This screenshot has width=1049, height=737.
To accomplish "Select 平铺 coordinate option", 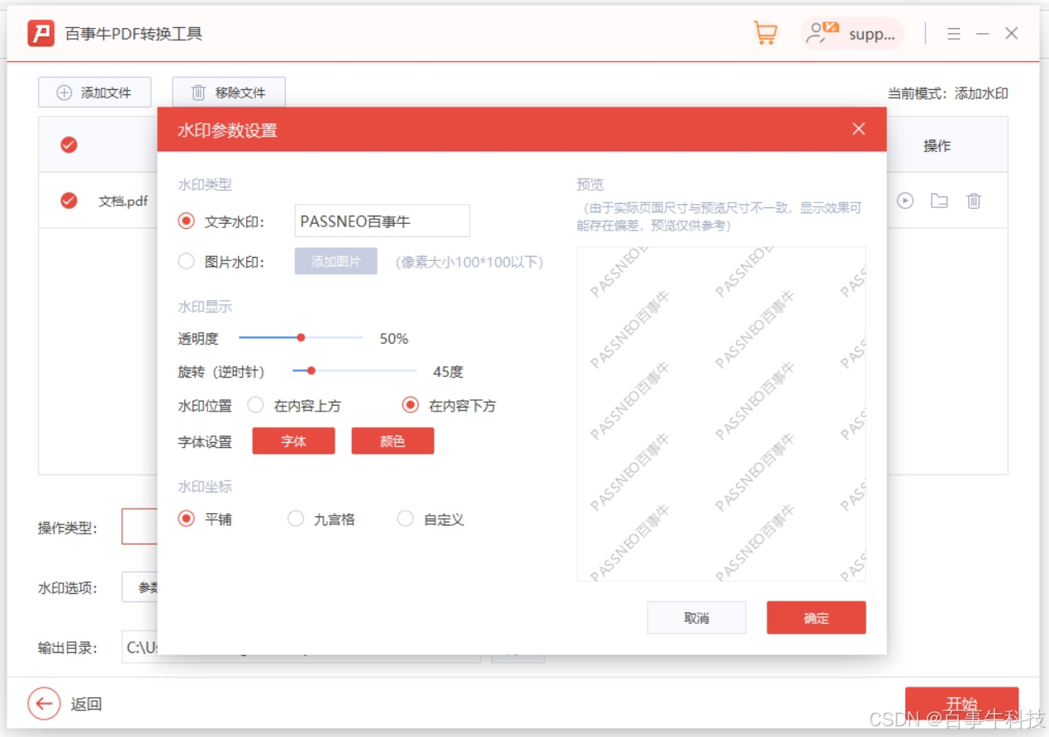I will [187, 519].
